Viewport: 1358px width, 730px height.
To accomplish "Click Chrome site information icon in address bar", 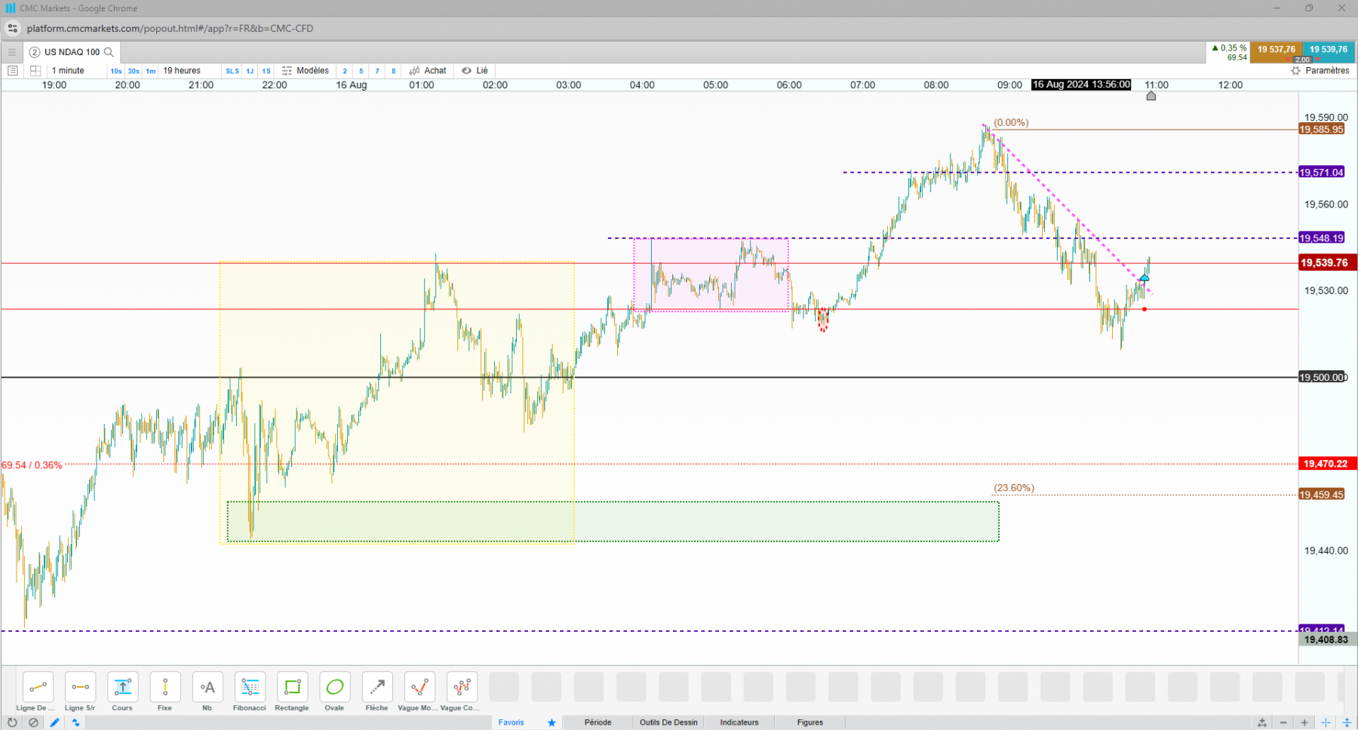I will (x=13, y=29).
